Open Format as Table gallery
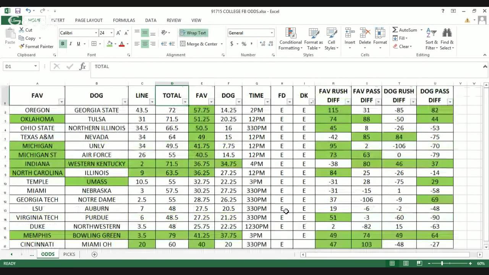This screenshot has width=489, height=275. point(314,39)
